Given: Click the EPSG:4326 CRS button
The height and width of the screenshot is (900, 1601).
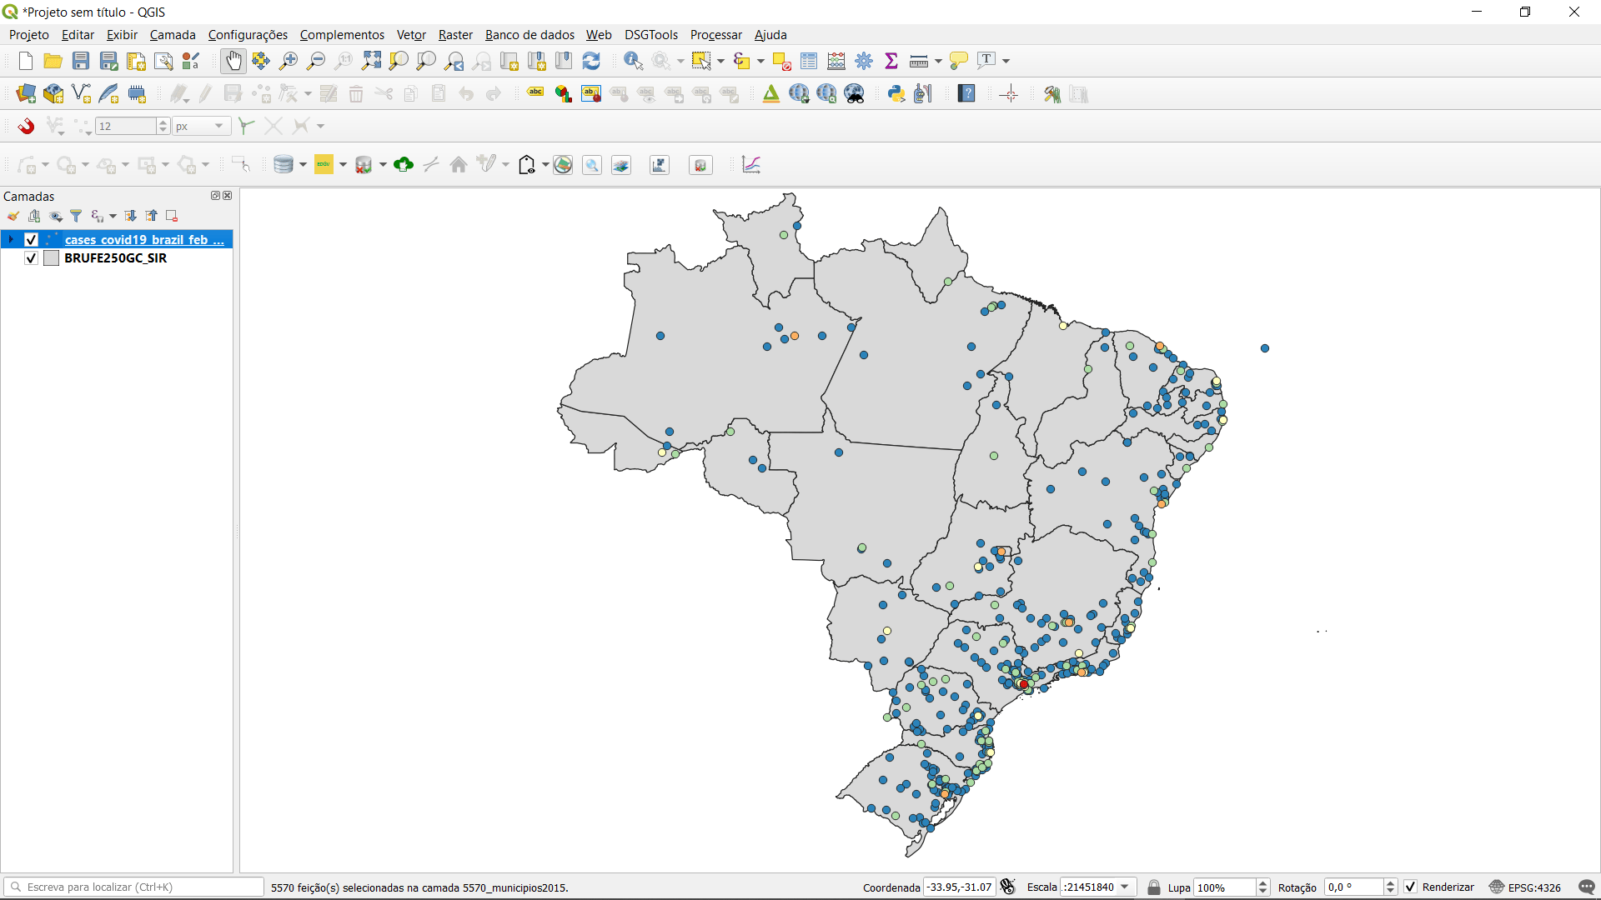Looking at the screenshot, I should (x=1525, y=887).
